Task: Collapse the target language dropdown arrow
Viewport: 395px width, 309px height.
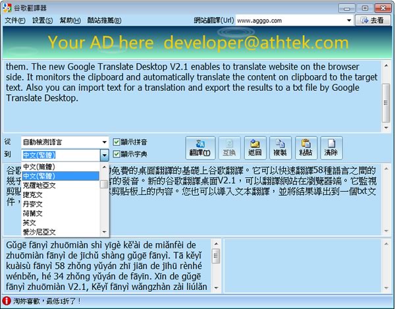Action: [x=104, y=155]
